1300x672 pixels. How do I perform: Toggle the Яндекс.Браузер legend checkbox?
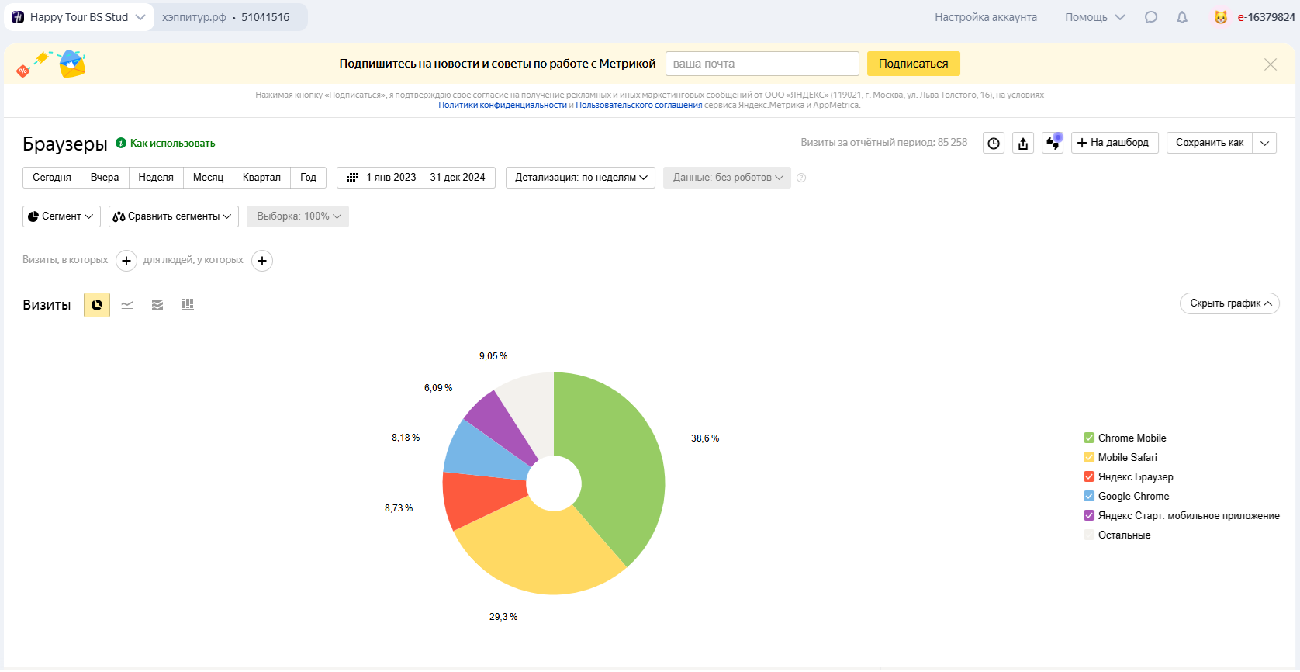point(1089,476)
